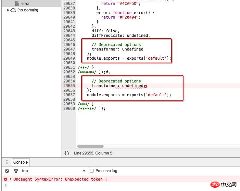This screenshot has height=191, width=240.
Task: Click underlined 'undefined' on line 29655
Action: tap(133, 86)
